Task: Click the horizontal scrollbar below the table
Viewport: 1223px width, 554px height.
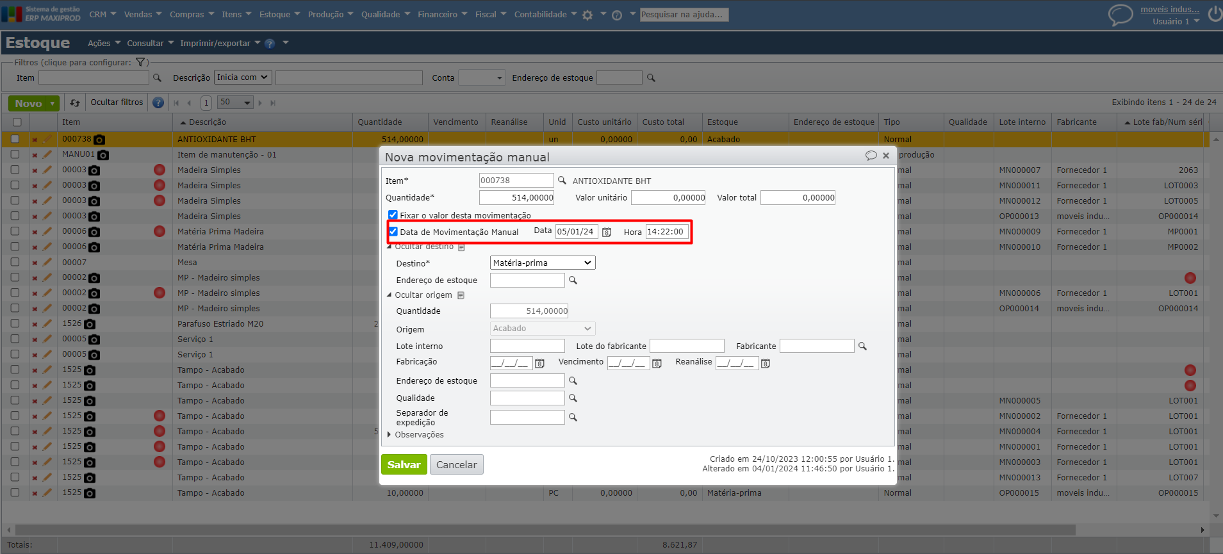Action: (545, 530)
